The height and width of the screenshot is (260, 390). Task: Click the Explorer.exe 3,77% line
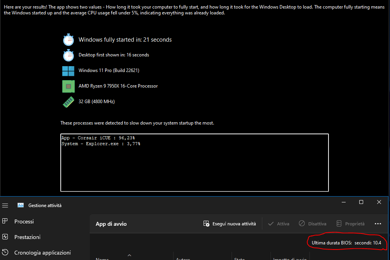pyautogui.click(x=101, y=144)
